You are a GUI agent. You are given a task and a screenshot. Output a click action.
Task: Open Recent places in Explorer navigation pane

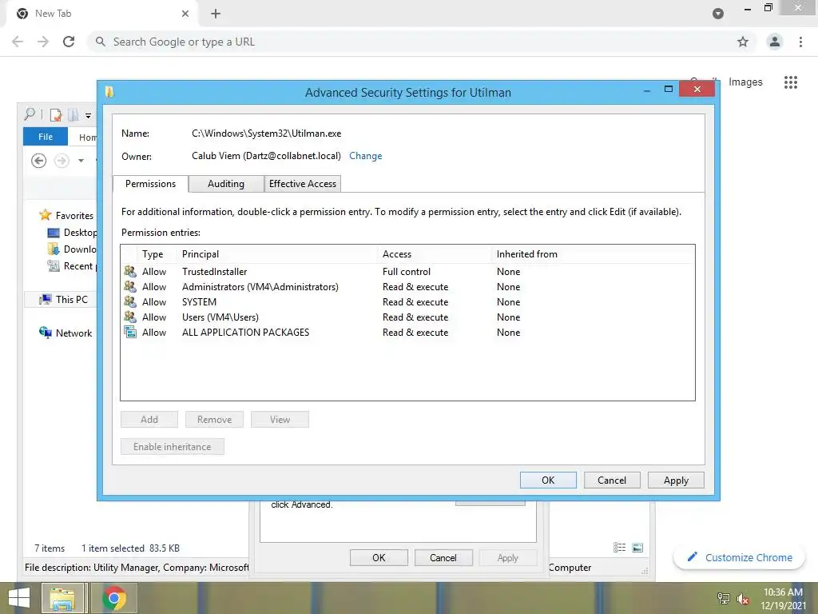[73, 265]
